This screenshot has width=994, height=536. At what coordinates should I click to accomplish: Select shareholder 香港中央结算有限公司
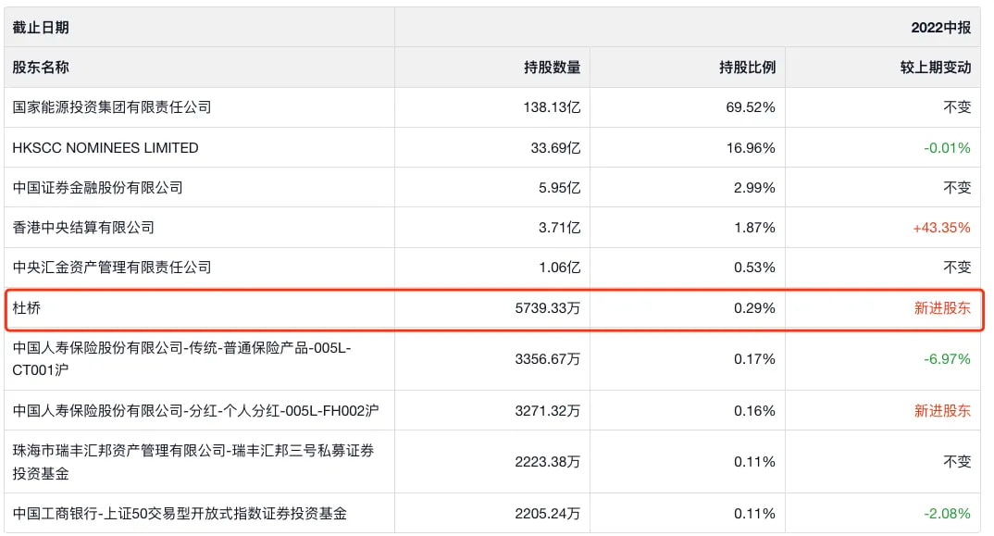coord(83,228)
